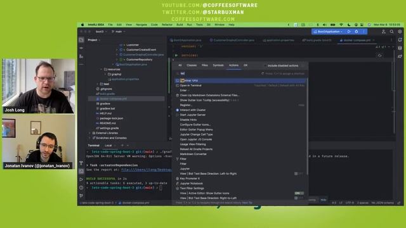Viewport: 406px width, 228px height.
Task: Open the main branch dropdown
Action: [119, 32]
